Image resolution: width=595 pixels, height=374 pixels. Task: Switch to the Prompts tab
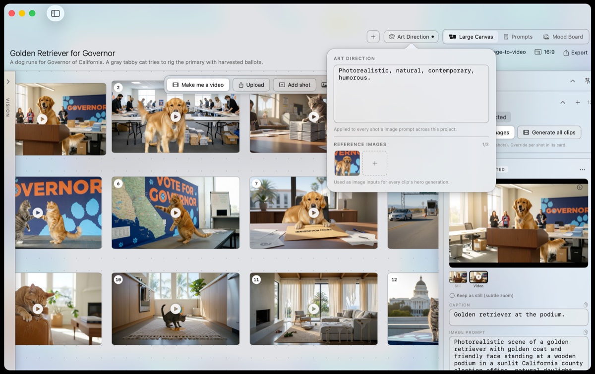click(518, 37)
